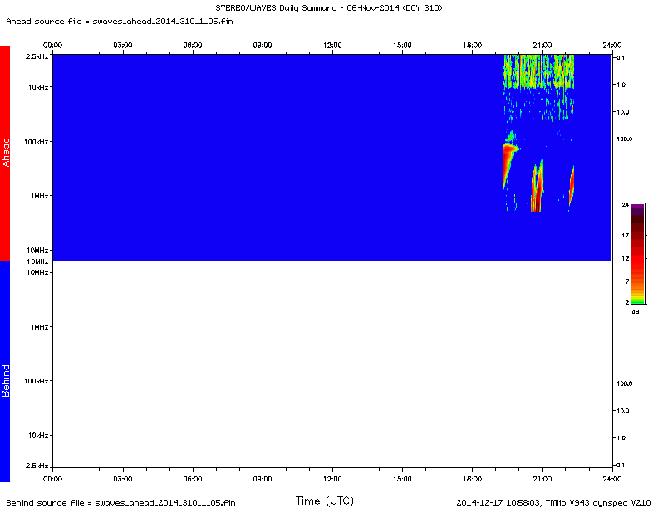The width and height of the screenshot is (658, 508).
Task: Click the multi-streak burst group near 20:45
Action: click(538, 187)
